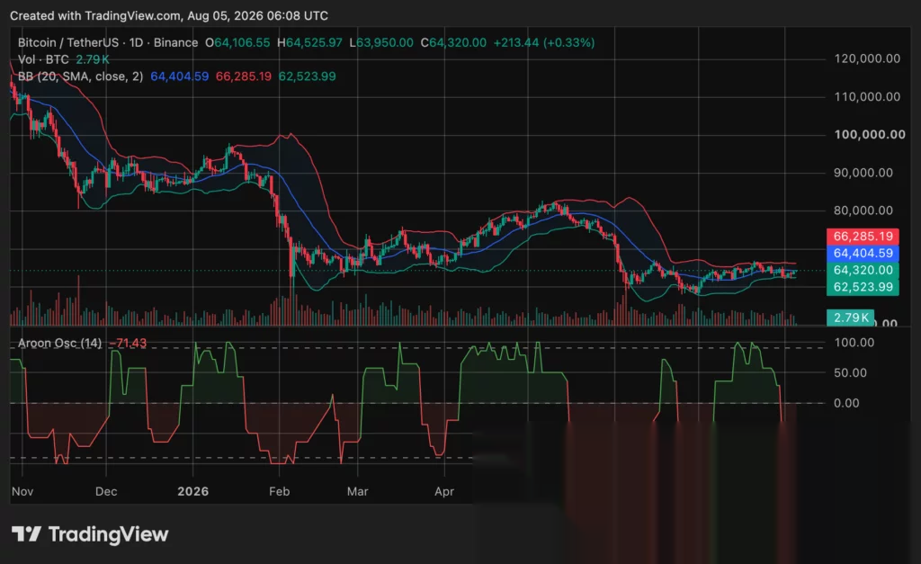This screenshot has height=564, width=921.
Task: Click the red BB upper value 66,285.19 in legend
Action: [244, 76]
